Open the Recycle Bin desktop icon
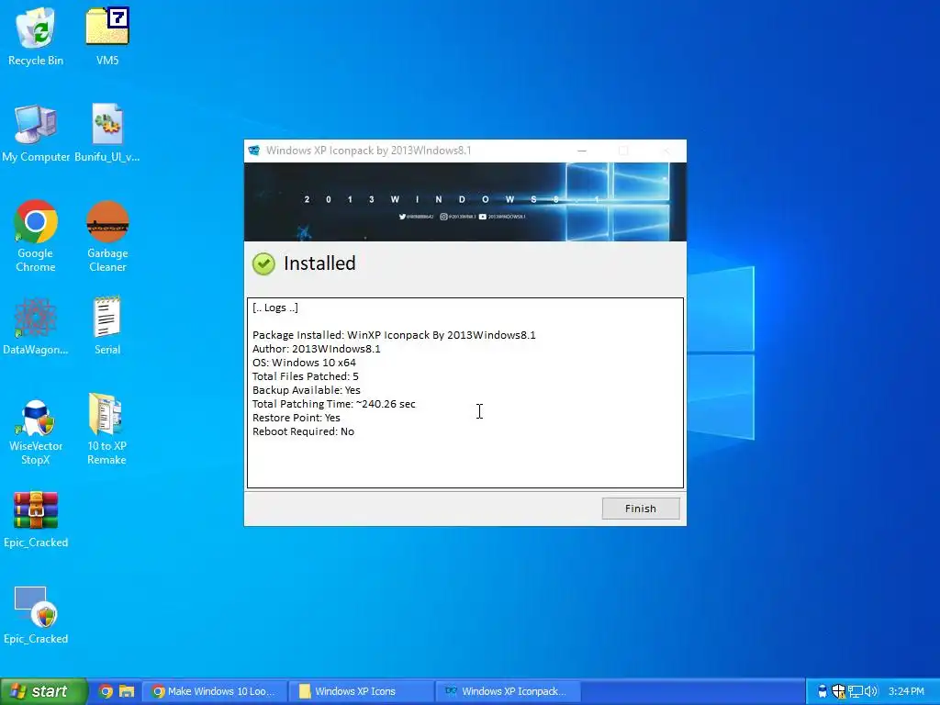940x705 pixels. (36, 36)
